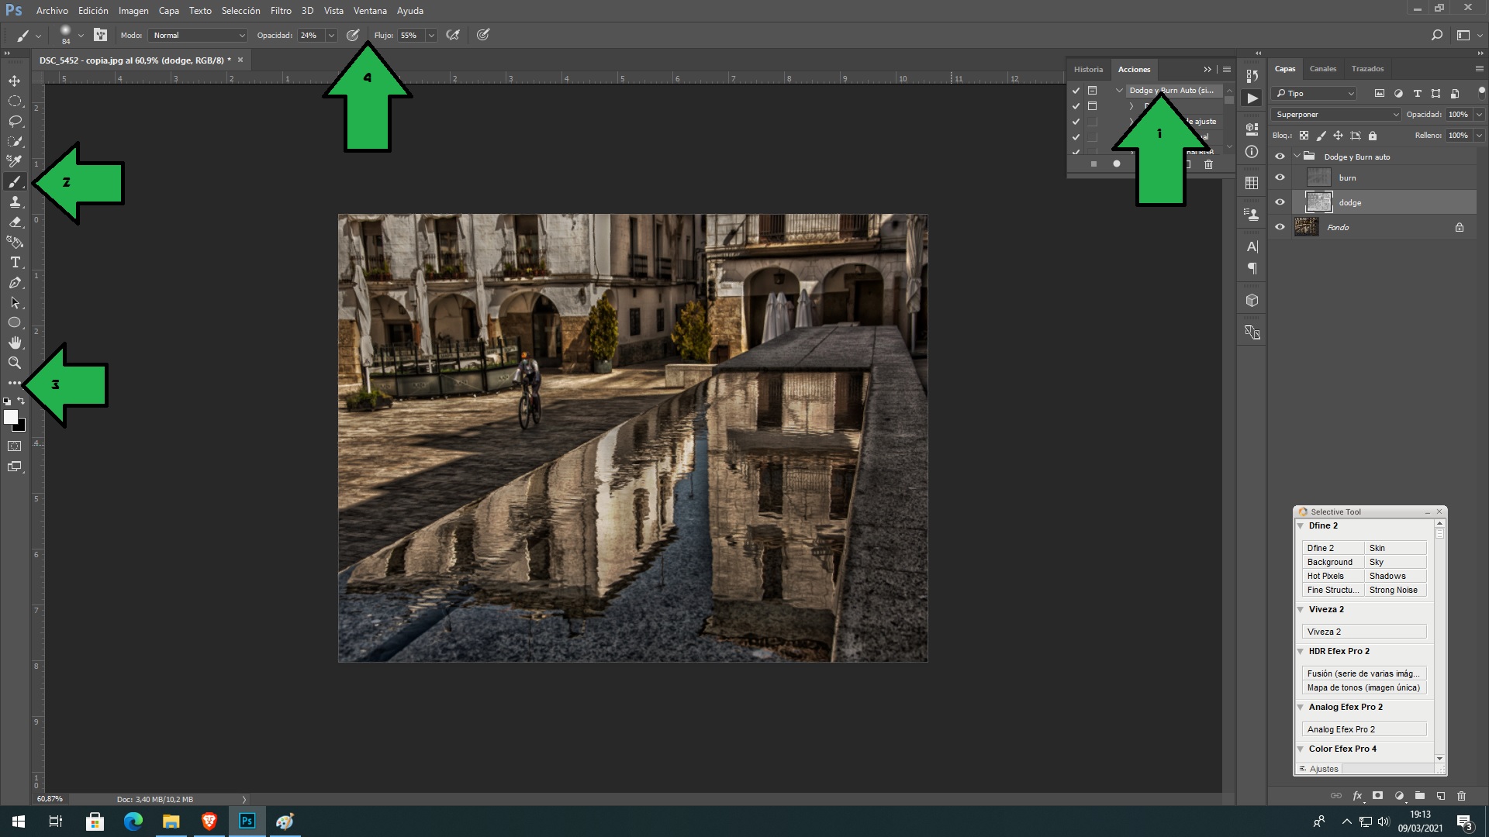Viewport: 1489px width, 837px height.
Task: Click the Move tool at top
Action: (14, 81)
